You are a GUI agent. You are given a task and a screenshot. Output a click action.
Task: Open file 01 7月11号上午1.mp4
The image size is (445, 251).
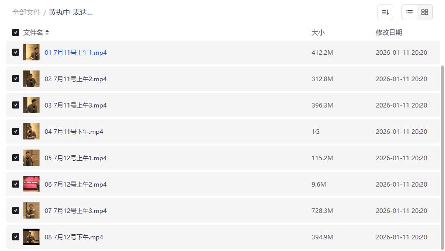[76, 52]
